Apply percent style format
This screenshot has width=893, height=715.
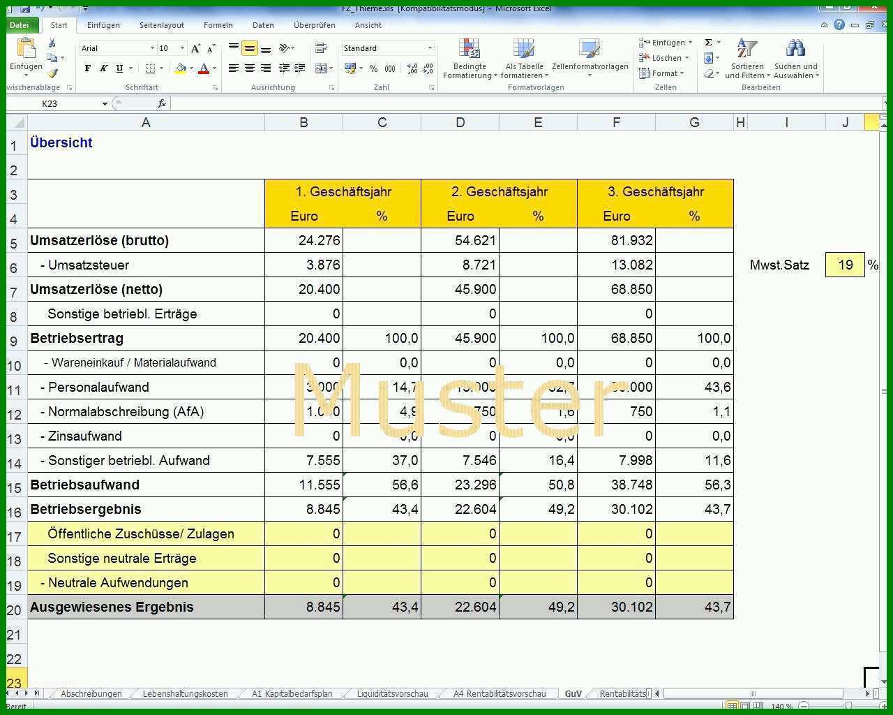(374, 68)
